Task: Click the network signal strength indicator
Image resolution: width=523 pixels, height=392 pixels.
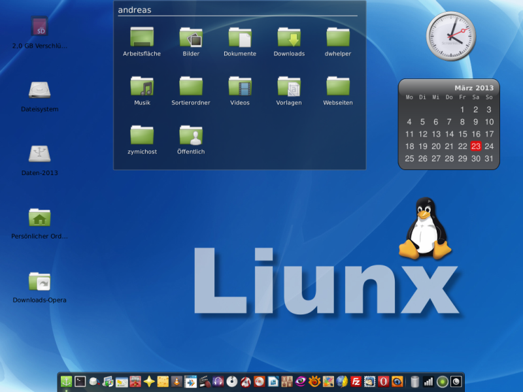Action: pos(429,381)
